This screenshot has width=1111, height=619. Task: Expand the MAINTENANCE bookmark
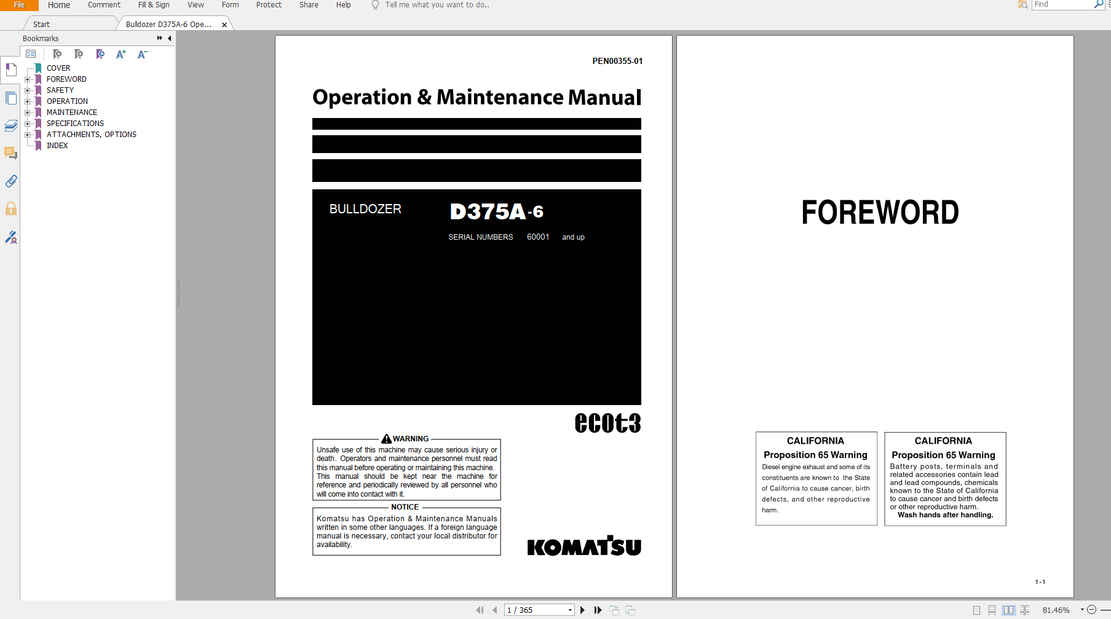(x=27, y=112)
